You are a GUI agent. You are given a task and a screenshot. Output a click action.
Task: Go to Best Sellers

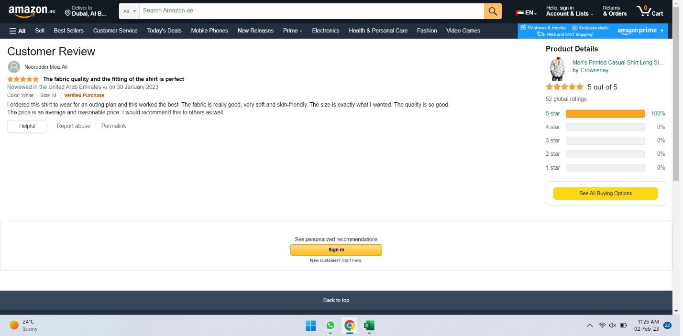click(x=69, y=31)
